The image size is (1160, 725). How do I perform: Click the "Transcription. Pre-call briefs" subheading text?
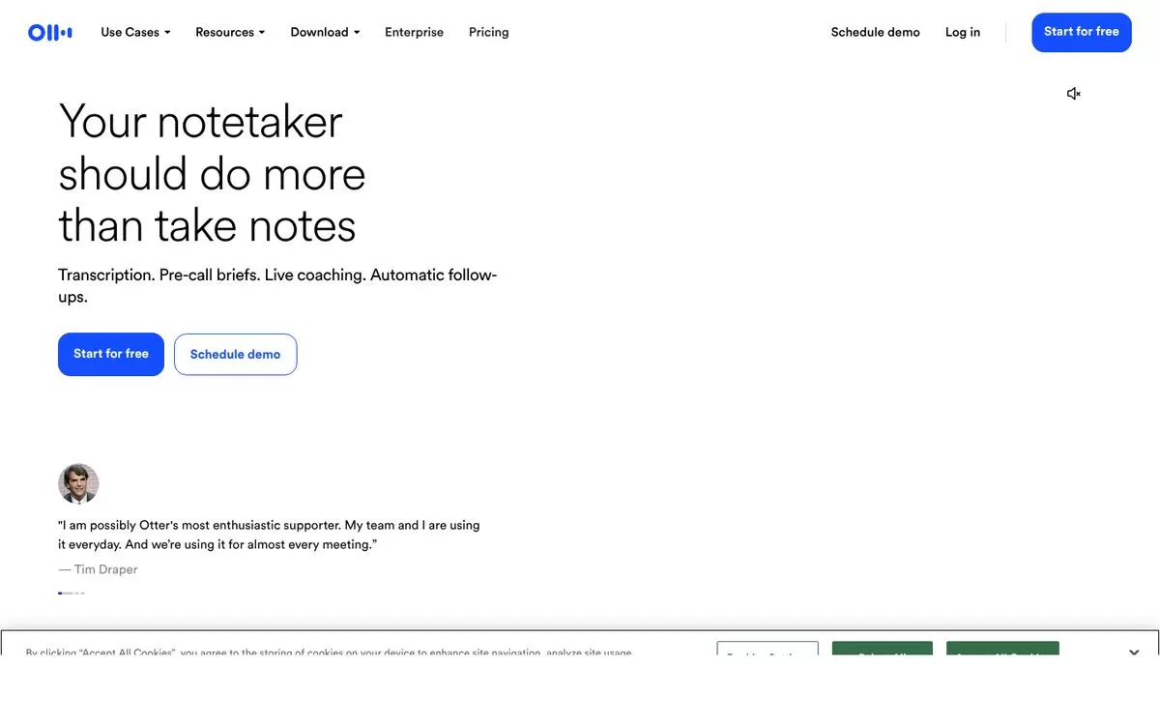(277, 285)
